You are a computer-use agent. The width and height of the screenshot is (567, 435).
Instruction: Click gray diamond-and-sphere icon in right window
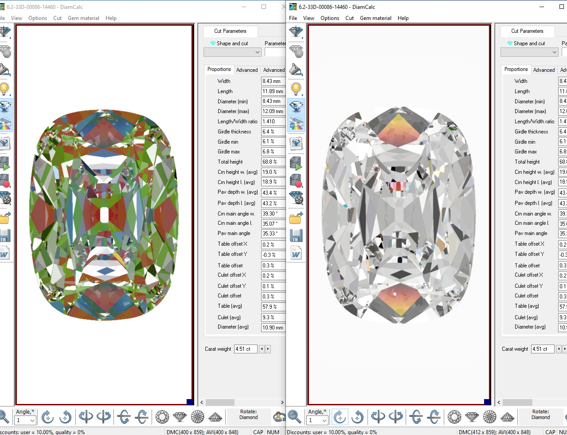[x=296, y=51]
